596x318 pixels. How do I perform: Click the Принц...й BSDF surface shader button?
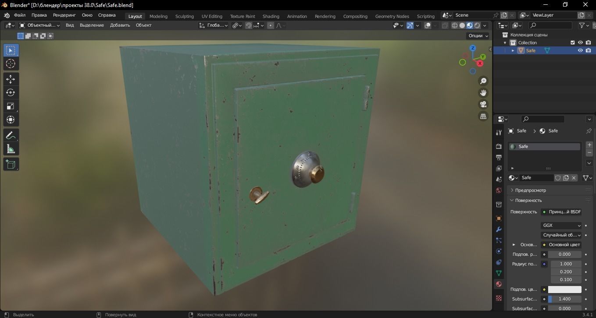tap(561, 212)
